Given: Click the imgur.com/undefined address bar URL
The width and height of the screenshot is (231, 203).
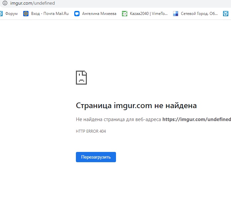Looking at the screenshot, I should pyautogui.click(x=32, y=3).
